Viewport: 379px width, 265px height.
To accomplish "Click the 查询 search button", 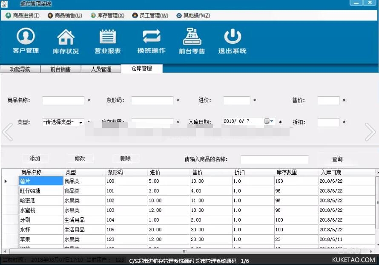I will pos(337,159).
